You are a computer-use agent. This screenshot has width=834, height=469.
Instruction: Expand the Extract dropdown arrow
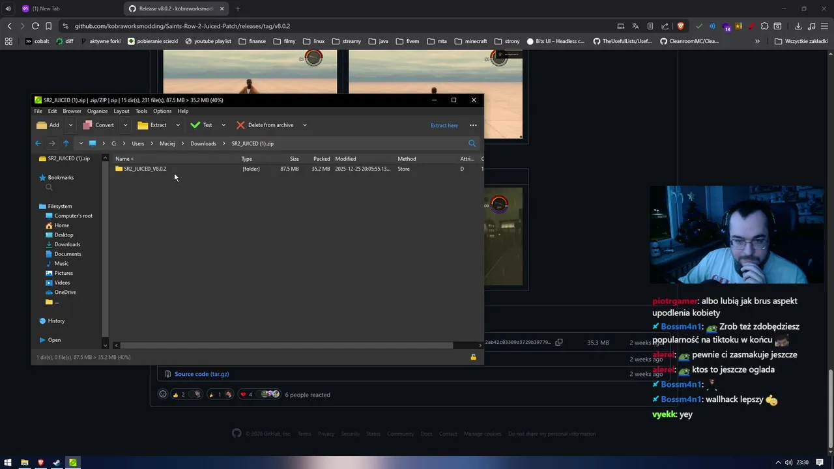tap(178, 125)
